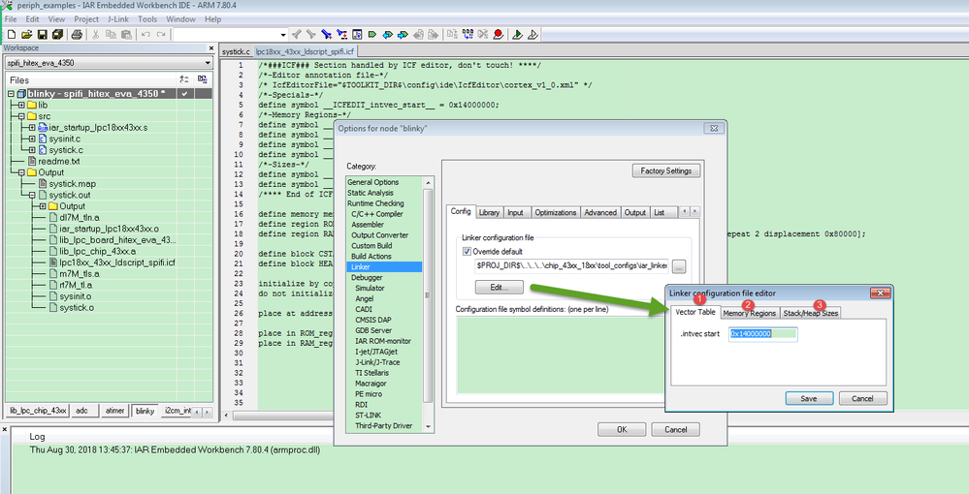Toggle bookmark with the green flag icon
The width and height of the screenshot is (969, 494).
(x=372, y=35)
